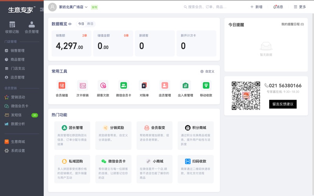The image size is (314, 196).
Task: Click the 新顾客 count card
Action: pos(155,43)
